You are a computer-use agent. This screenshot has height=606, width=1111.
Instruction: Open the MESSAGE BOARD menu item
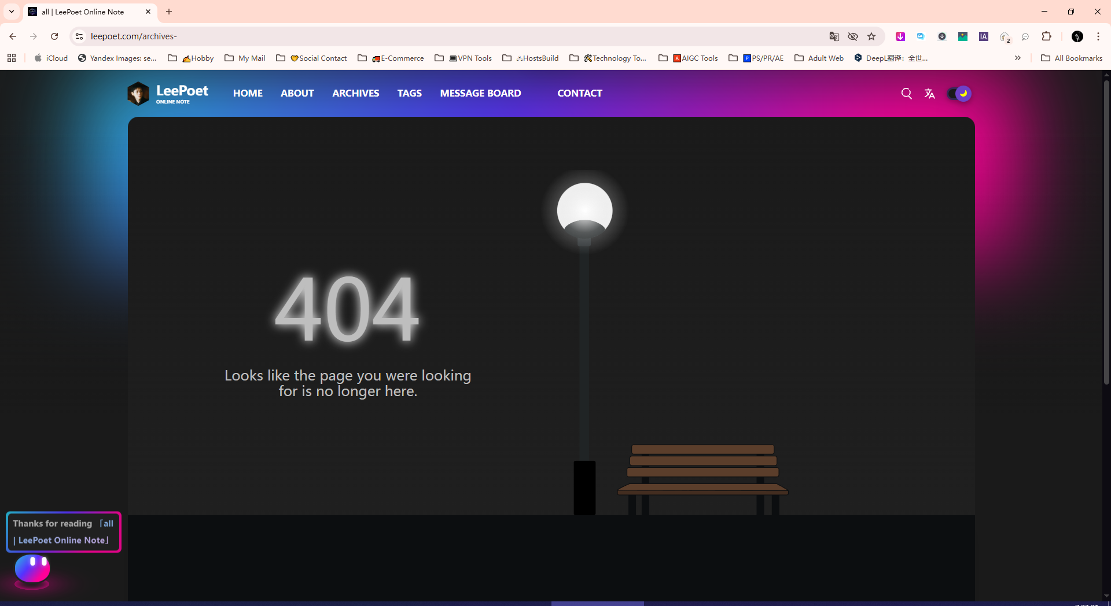480,93
